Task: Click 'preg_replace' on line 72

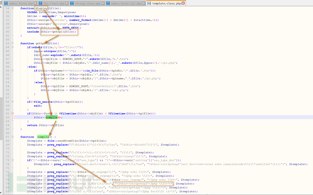Action: [x=58, y=157]
